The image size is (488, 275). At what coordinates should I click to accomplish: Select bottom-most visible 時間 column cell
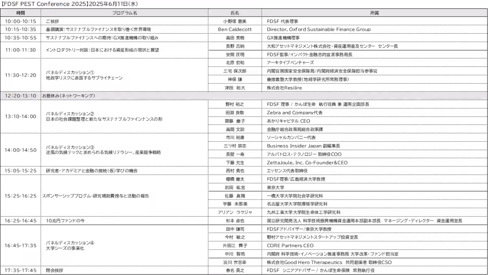pyautogui.click(x=20, y=271)
